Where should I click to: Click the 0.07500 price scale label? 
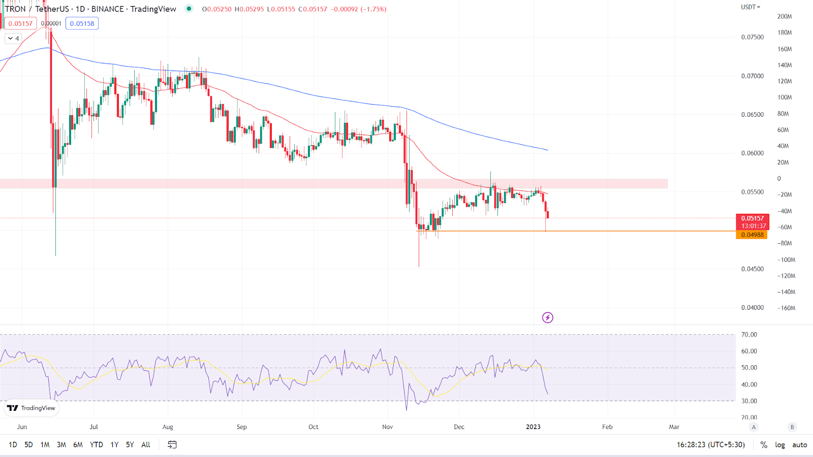[753, 37]
